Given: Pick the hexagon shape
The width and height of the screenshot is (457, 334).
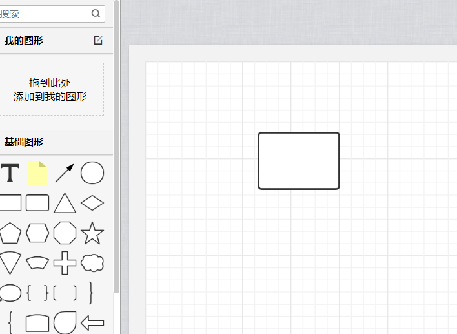Looking at the screenshot, I should [x=37, y=233].
